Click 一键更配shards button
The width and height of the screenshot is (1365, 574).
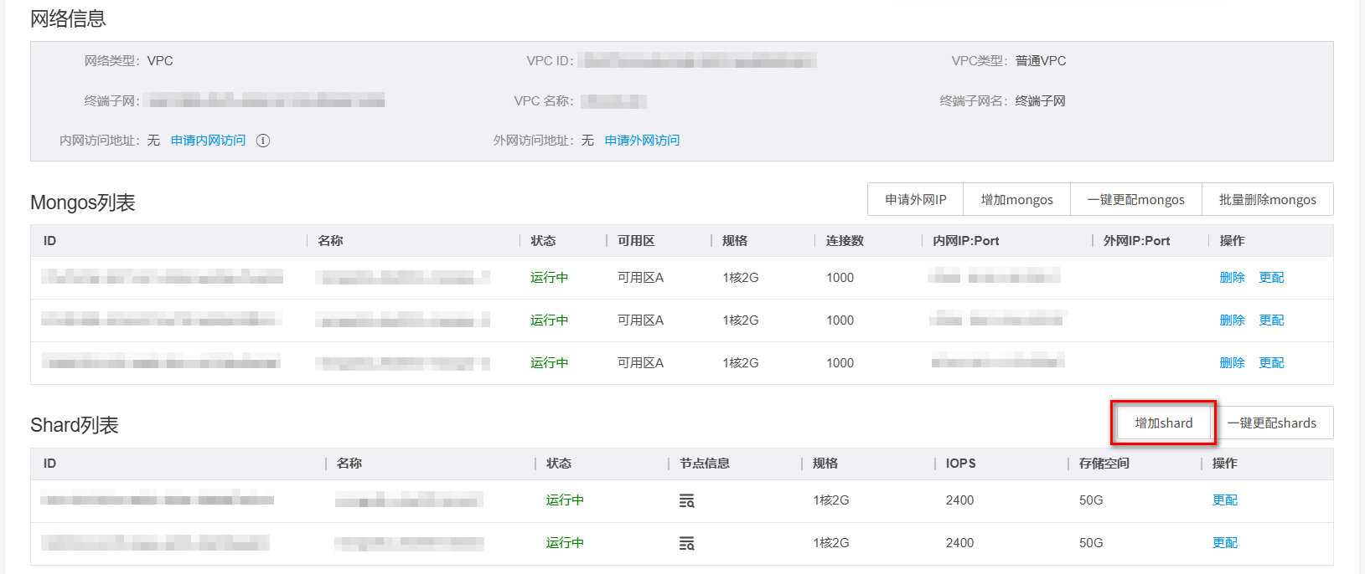click(x=1271, y=423)
